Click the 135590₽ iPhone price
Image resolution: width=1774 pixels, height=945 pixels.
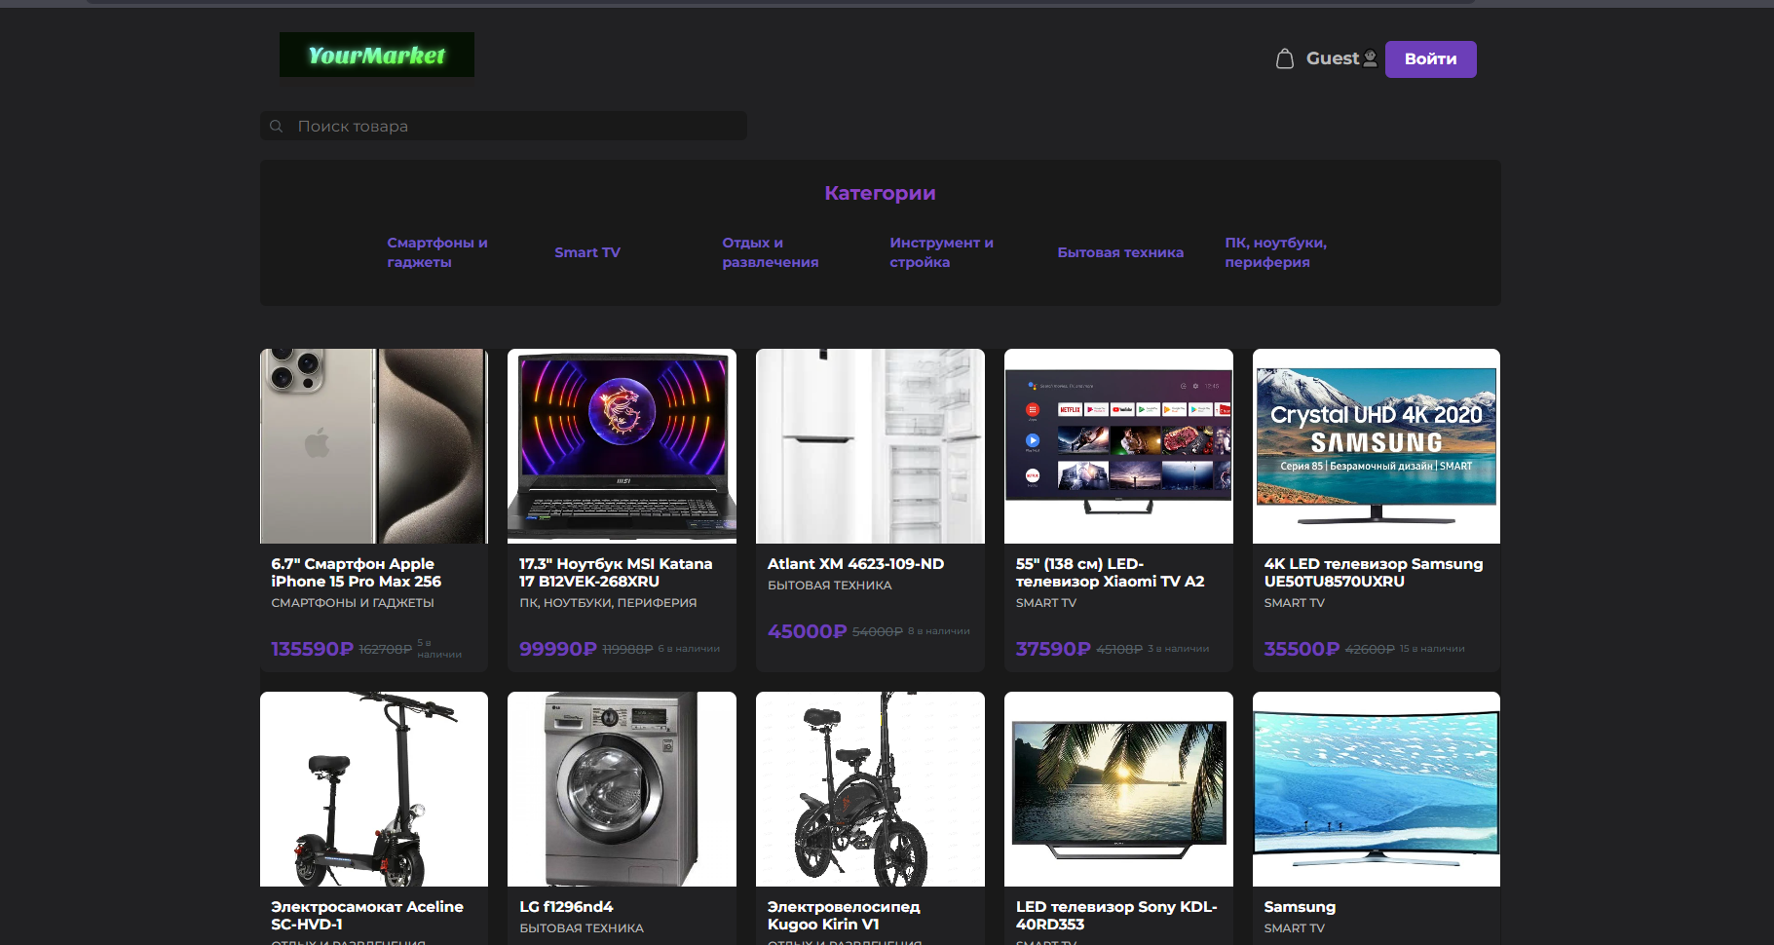coord(312,649)
